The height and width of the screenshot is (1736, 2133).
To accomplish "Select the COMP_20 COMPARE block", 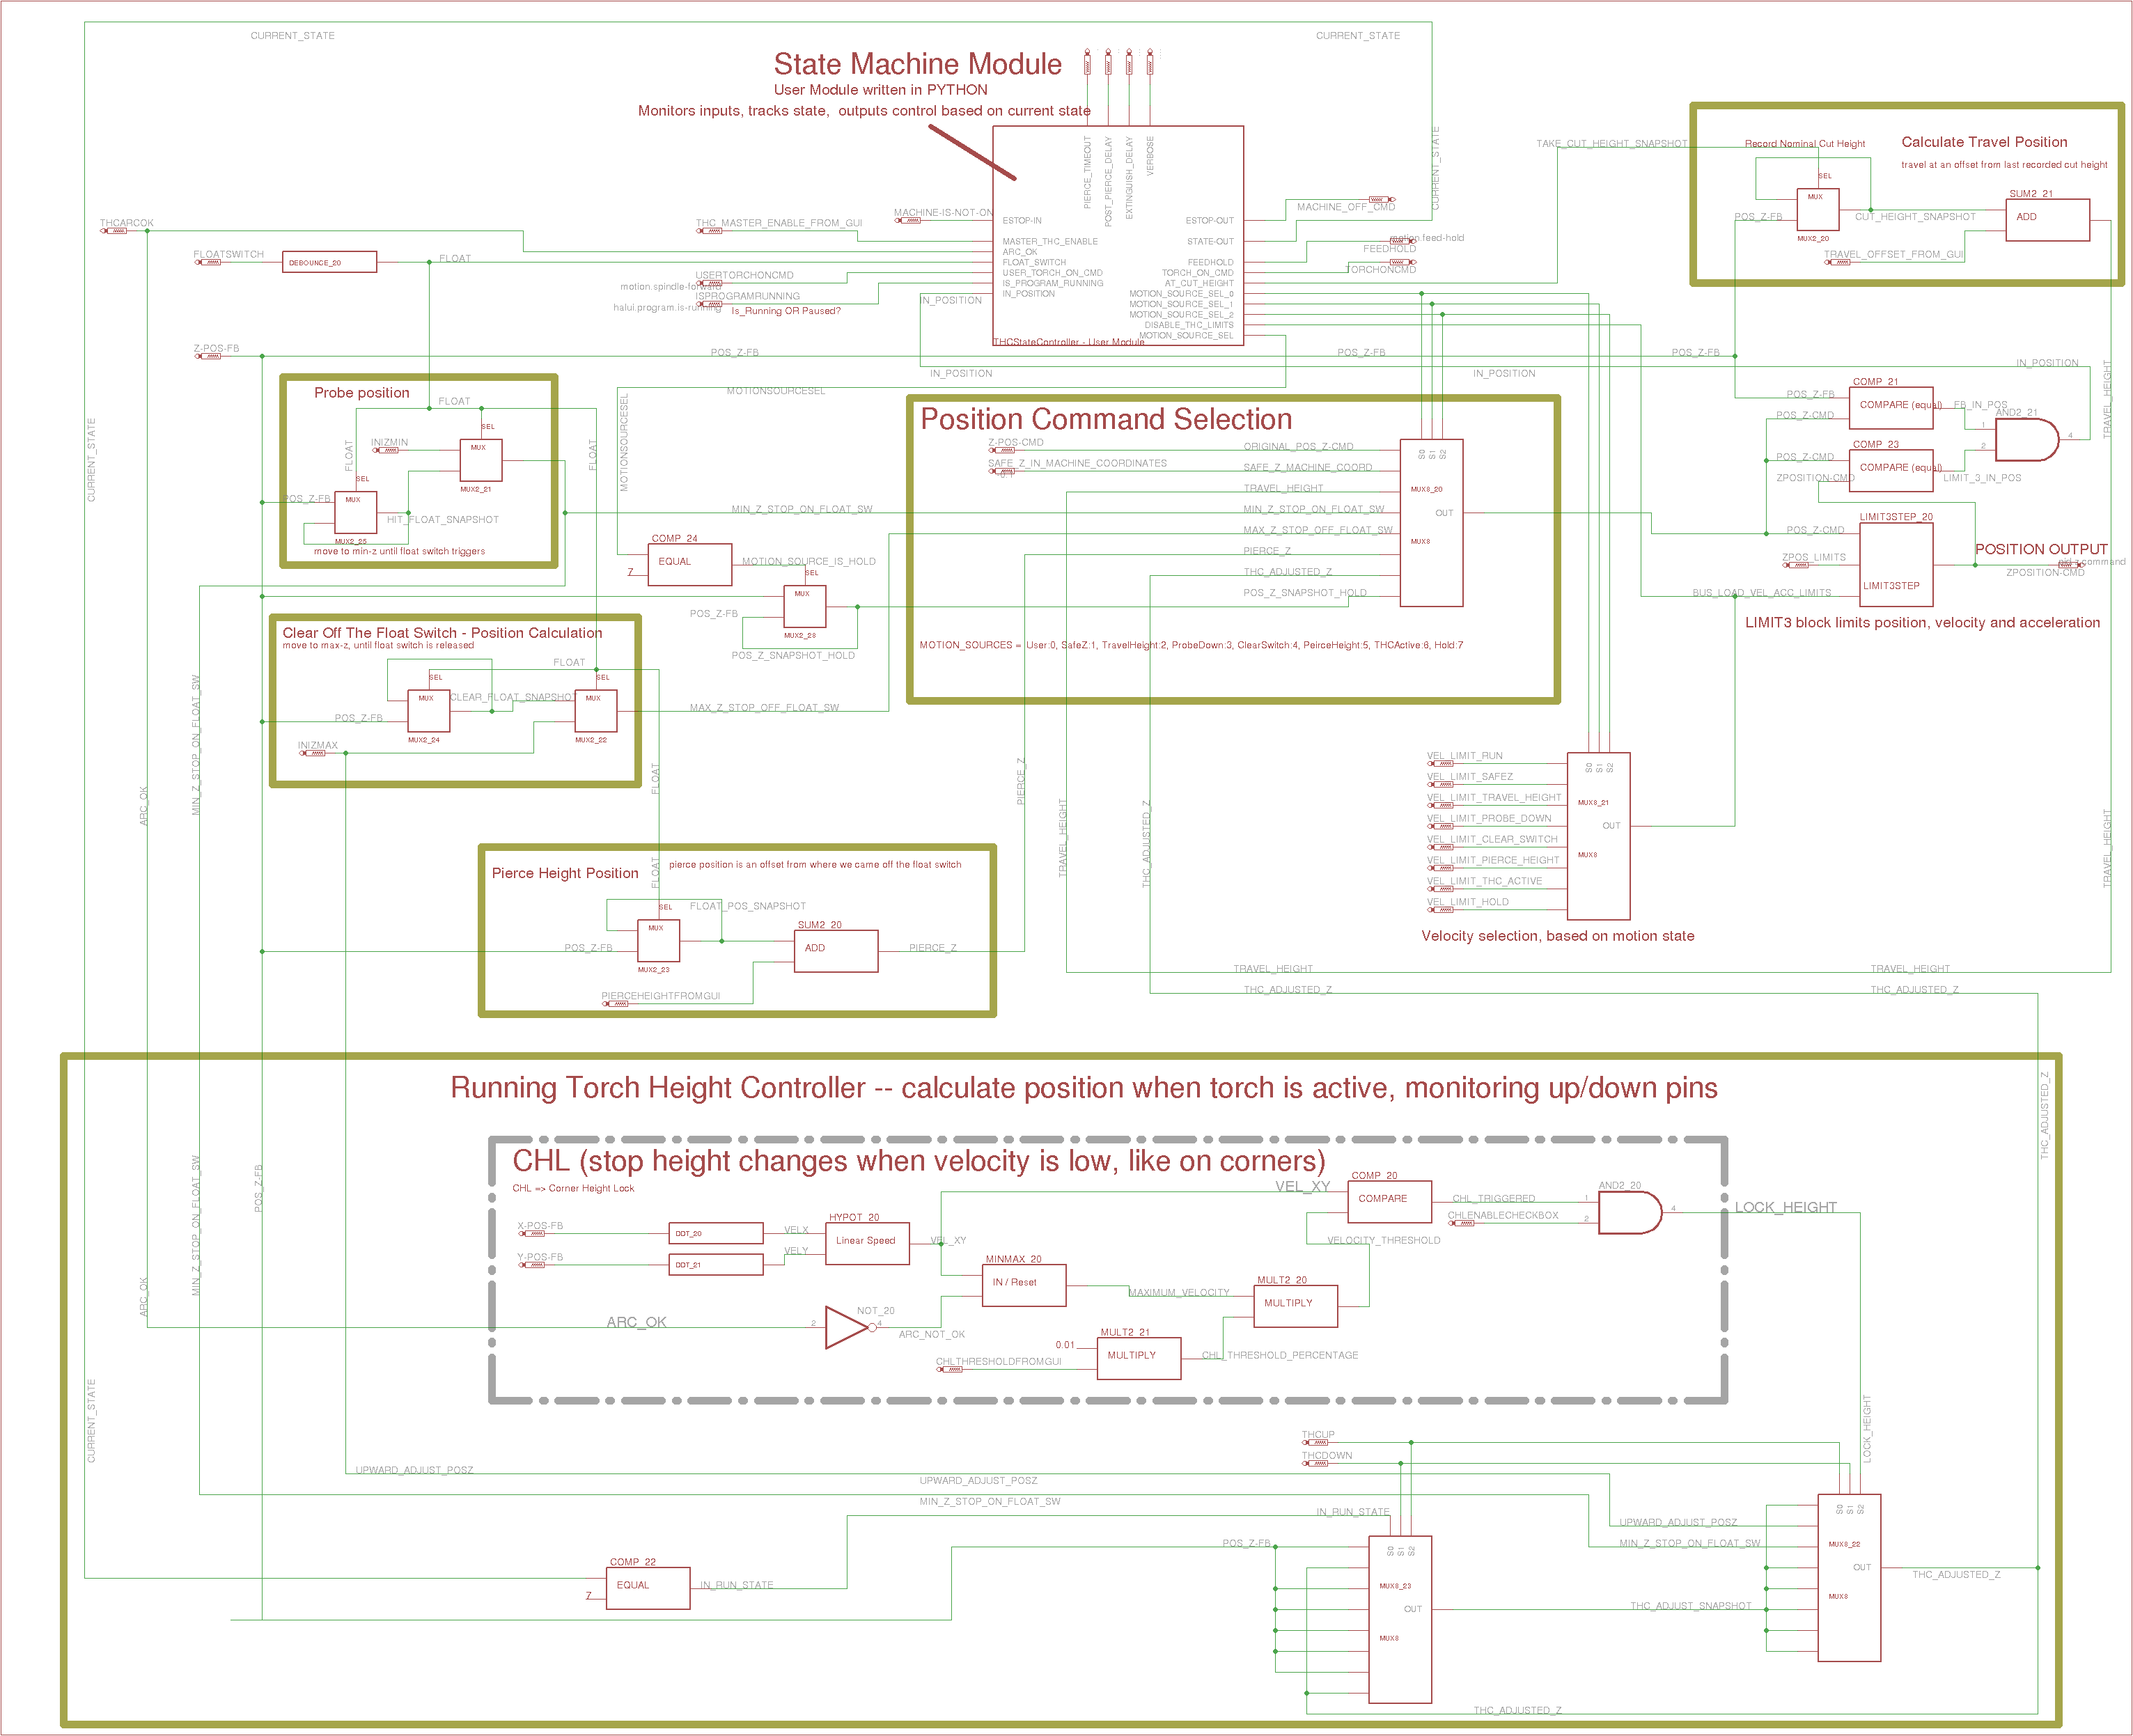I will click(x=1389, y=1201).
